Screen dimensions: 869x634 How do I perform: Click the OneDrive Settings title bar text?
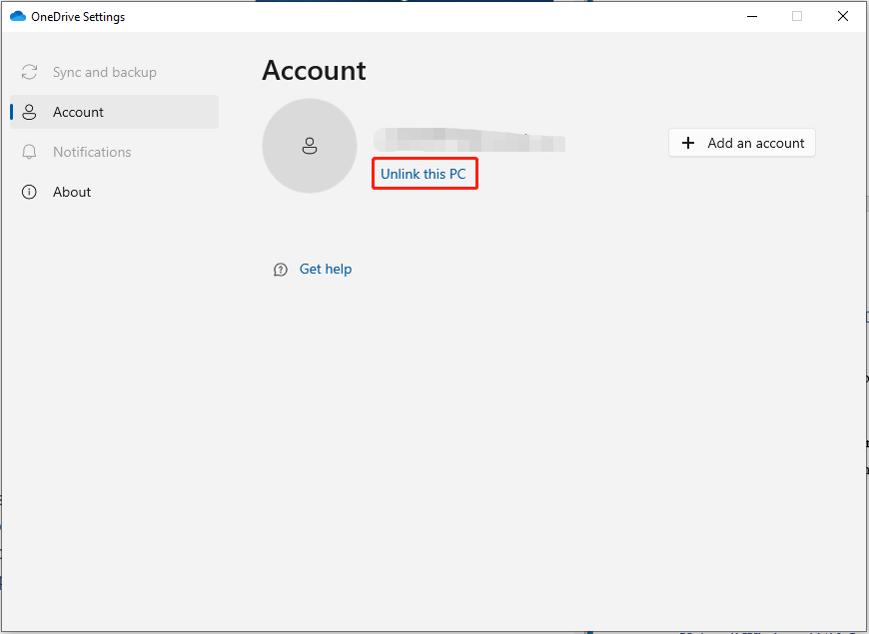[78, 16]
